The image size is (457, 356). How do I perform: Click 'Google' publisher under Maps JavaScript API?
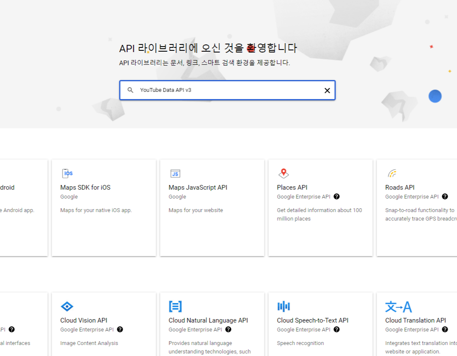(177, 196)
